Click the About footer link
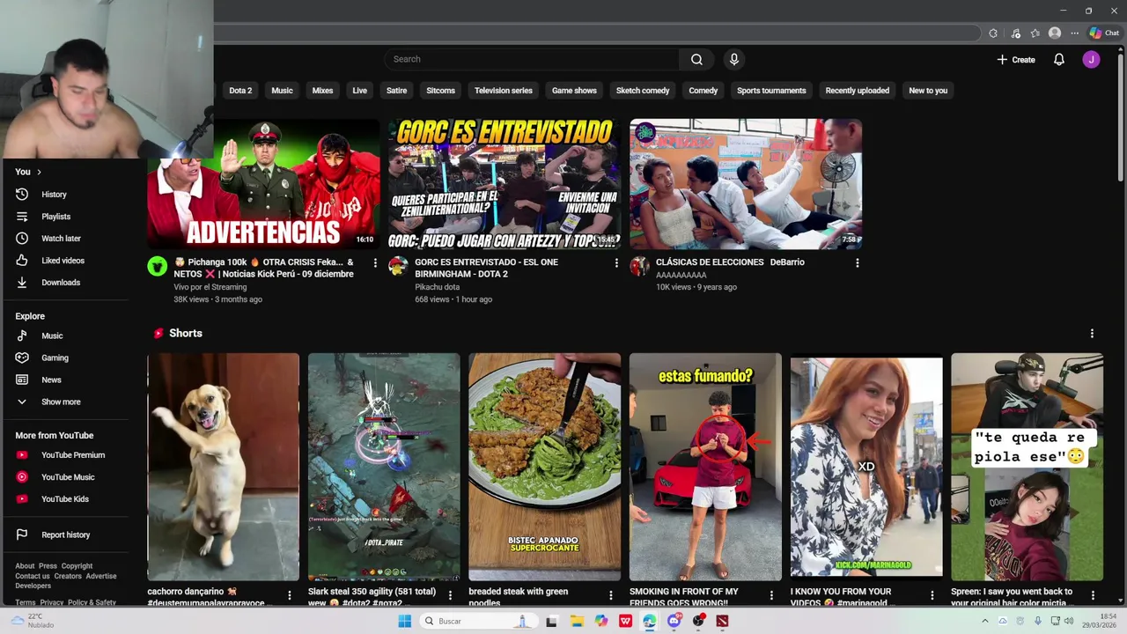 25,566
